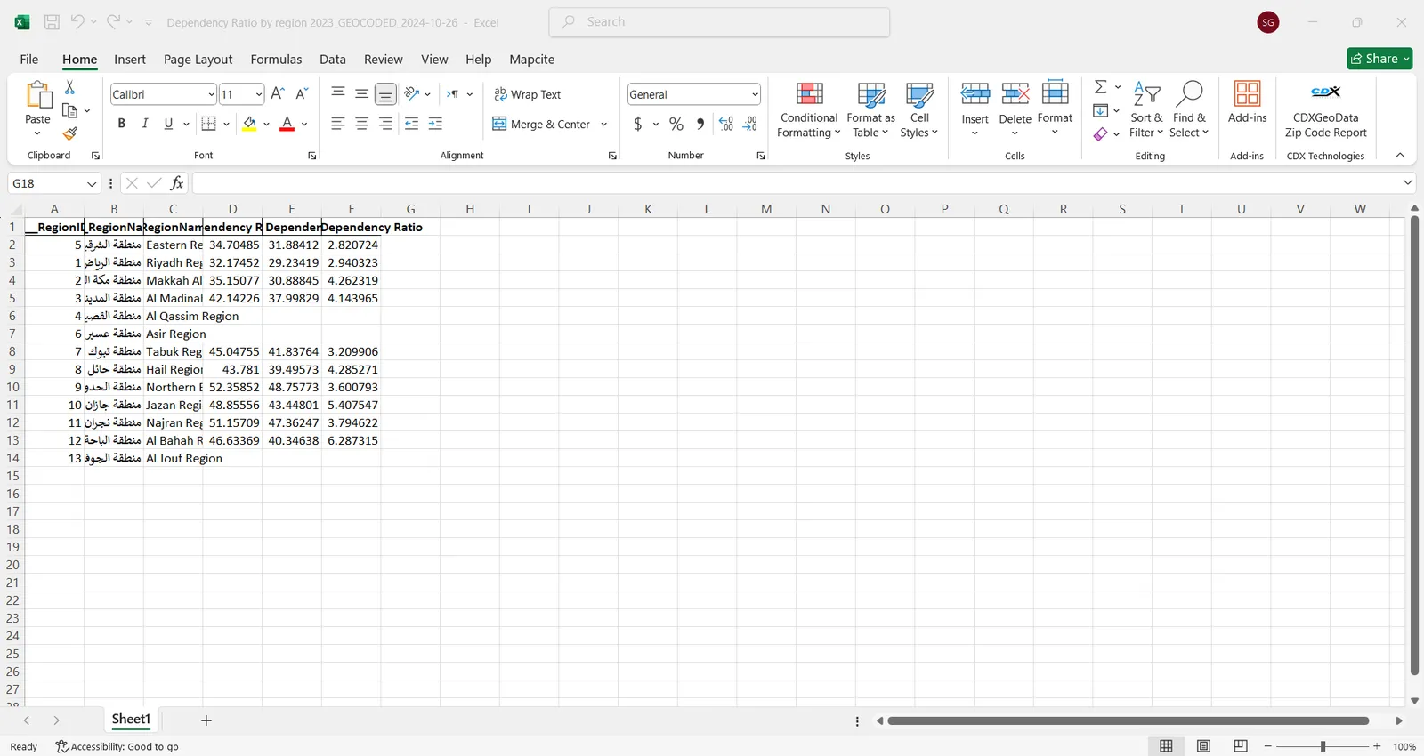Toggle Bold formatting
This screenshot has height=756, width=1424.
click(x=121, y=124)
